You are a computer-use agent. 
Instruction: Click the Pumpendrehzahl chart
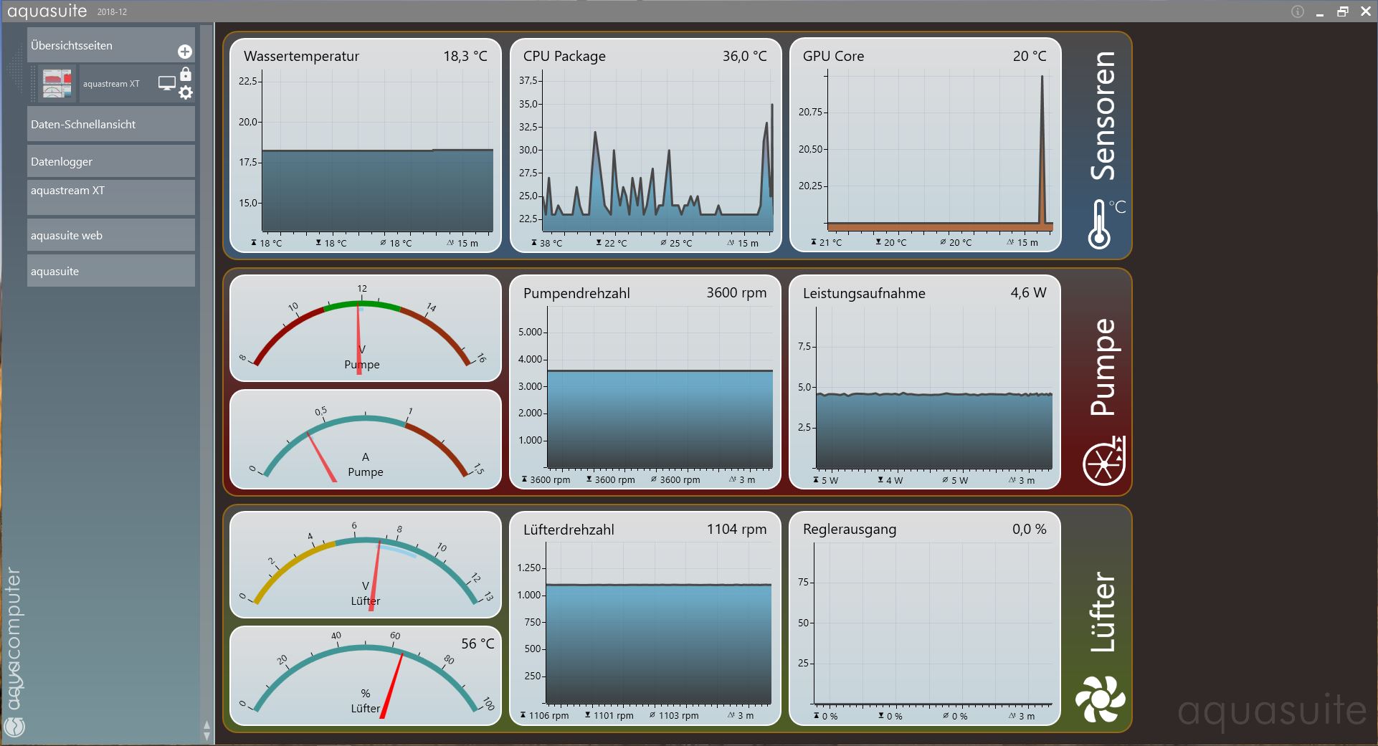[x=645, y=382]
